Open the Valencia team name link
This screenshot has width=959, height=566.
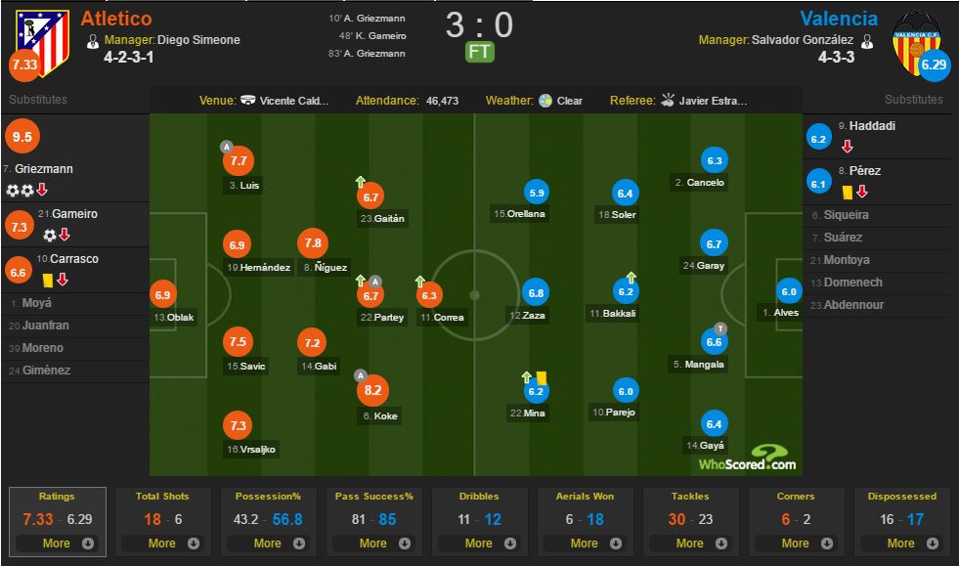839,19
